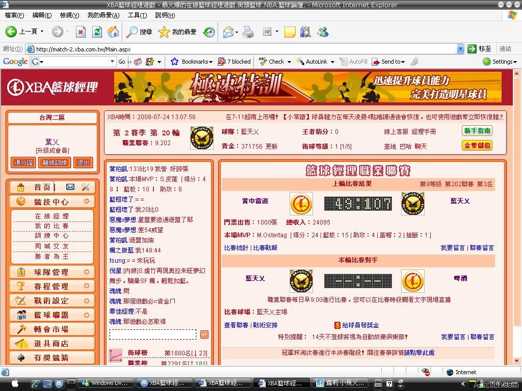
Task: Click the AutoFill toolbar button
Action: (x=354, y=62)
